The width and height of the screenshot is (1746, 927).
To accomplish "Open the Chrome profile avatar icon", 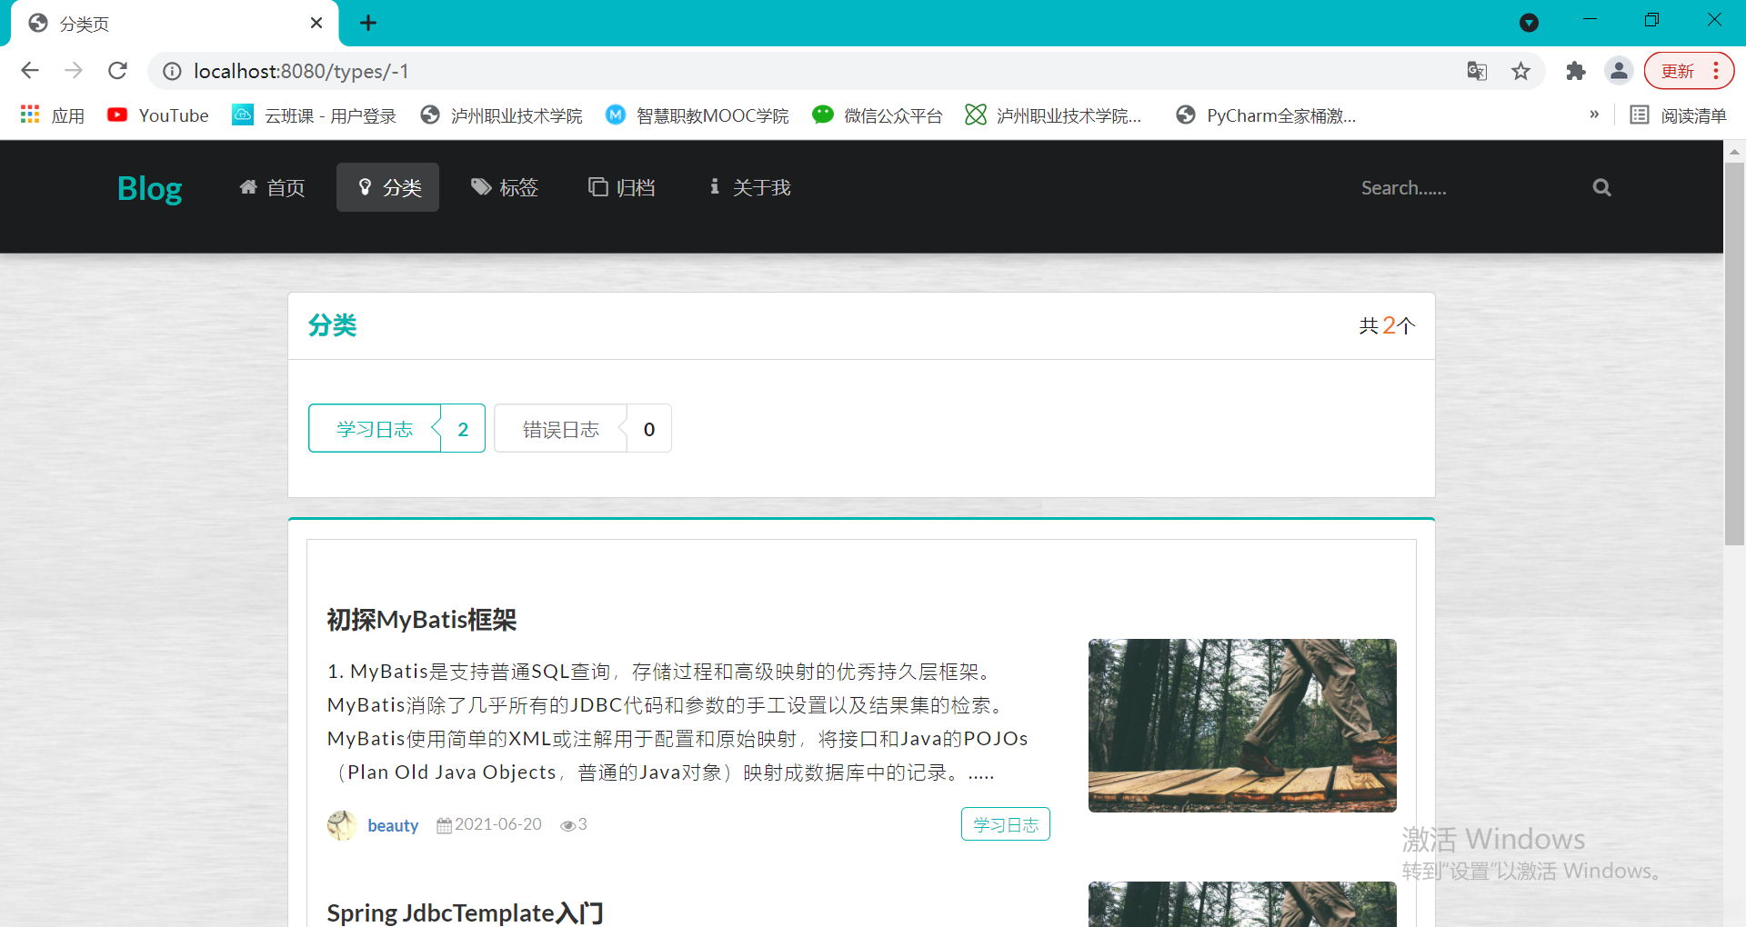I will [1620, 70].
